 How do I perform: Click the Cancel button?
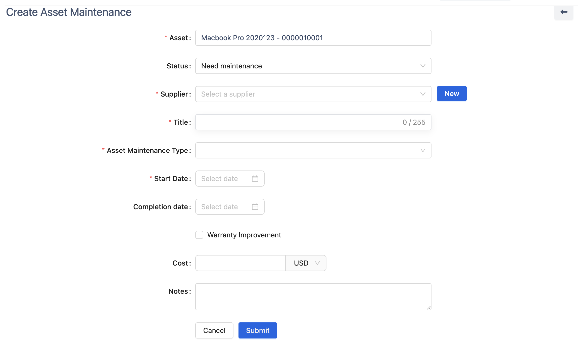coord(214,330)
